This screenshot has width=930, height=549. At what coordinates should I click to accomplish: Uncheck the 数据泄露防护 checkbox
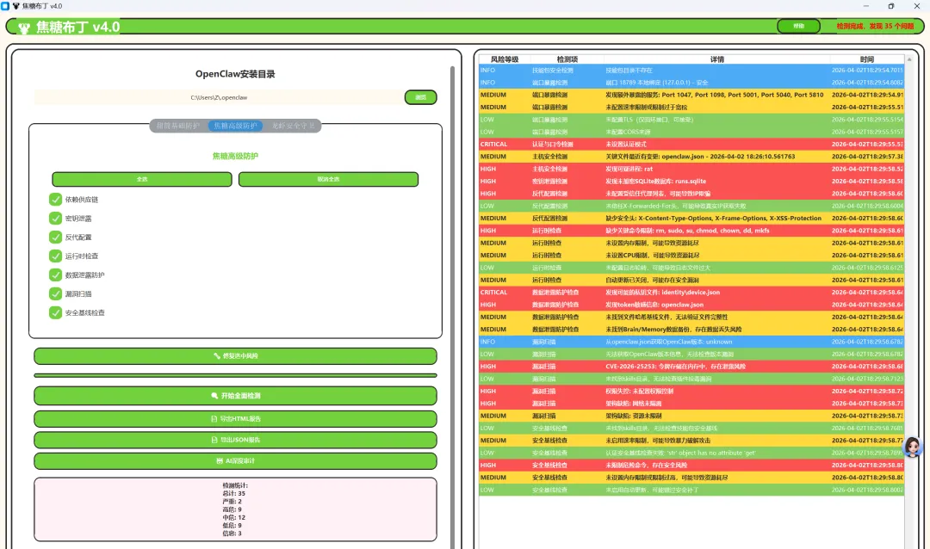[55, 275]
